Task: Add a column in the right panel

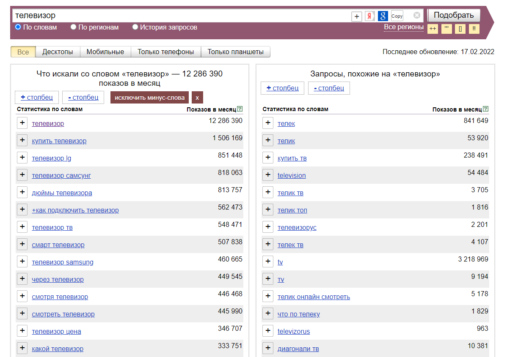Action: pos(282,88)
